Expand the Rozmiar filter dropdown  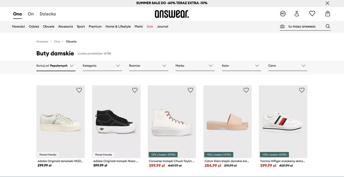149,66
